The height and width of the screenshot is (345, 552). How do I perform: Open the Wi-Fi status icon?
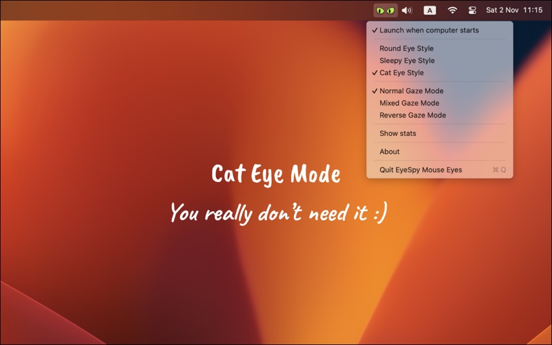tap(452, 10)
